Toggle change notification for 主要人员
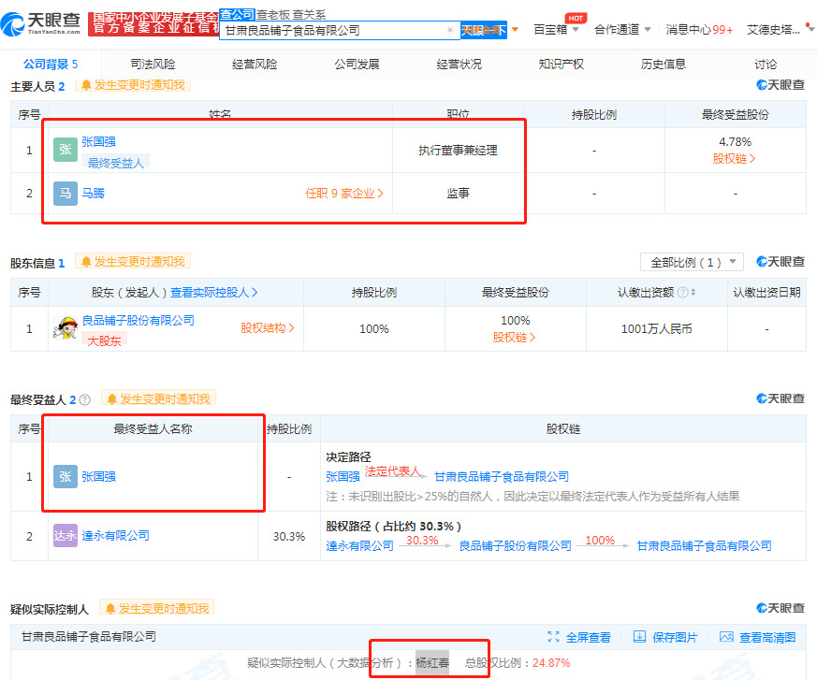The width and height of the screenshot is (817, 680). (x=132, y=85)
